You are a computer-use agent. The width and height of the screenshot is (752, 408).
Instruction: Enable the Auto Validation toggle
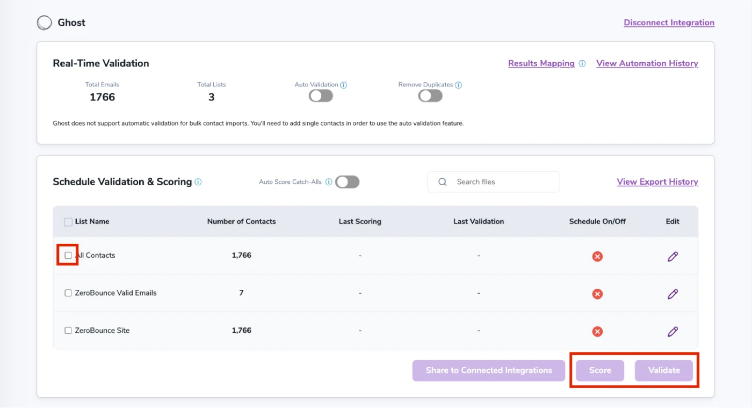pyautogui.click(x=320, y=95)
